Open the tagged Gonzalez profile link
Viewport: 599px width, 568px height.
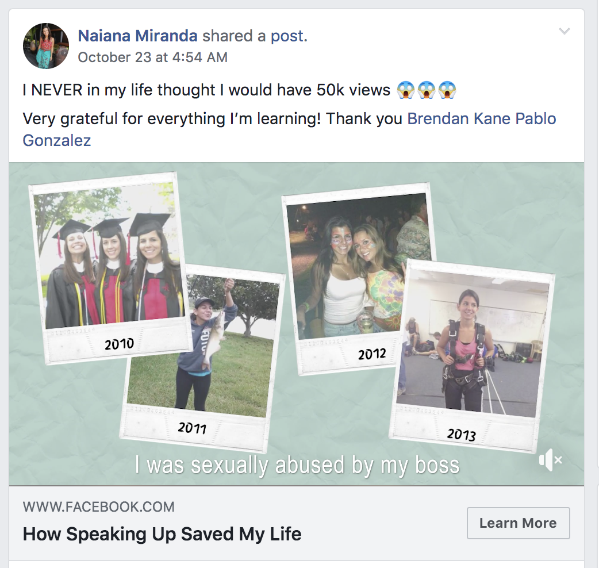(x=57, y=140)
